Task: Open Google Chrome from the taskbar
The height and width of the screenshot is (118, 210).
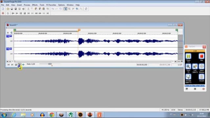Action: [52, 115]
